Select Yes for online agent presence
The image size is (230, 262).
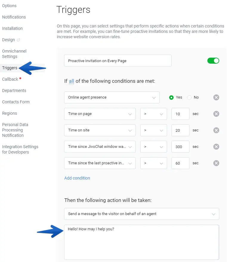click(172, 97)
